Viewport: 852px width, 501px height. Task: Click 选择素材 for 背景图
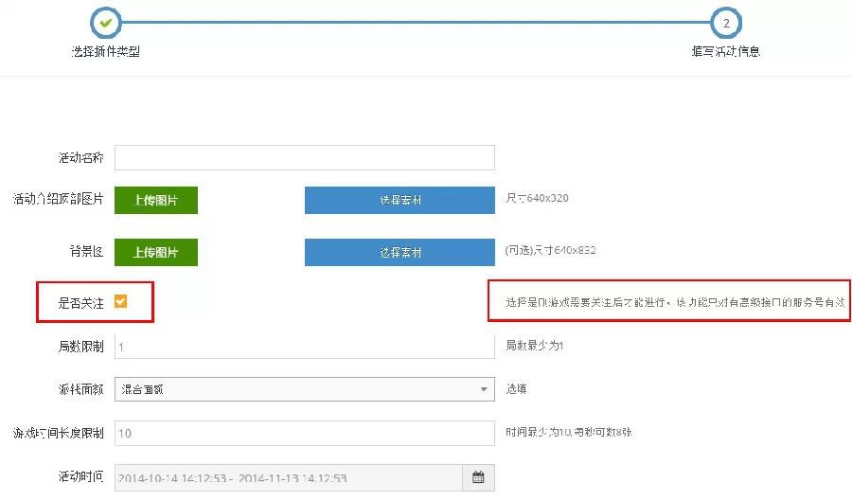pyautogui.click(x=399, y=252)
